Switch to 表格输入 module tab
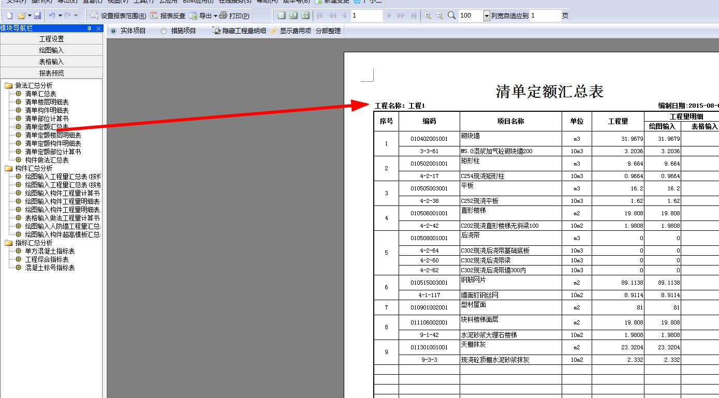Viewport: 719px width, 398px height. [x=51, y=62]
